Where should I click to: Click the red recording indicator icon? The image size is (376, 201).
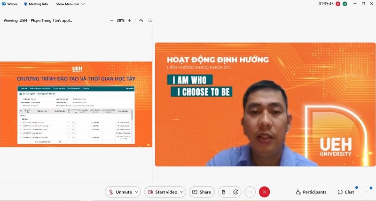338,4
